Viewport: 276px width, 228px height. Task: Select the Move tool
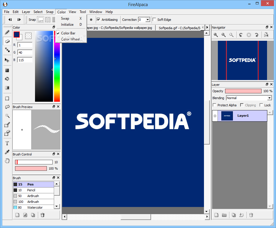click(x=7, y=60)
